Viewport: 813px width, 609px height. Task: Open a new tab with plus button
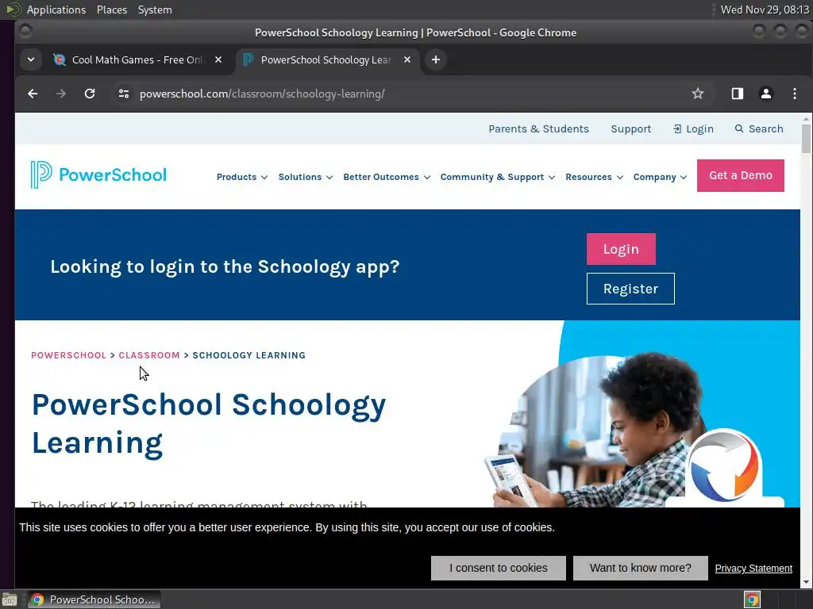coord(436,59)
